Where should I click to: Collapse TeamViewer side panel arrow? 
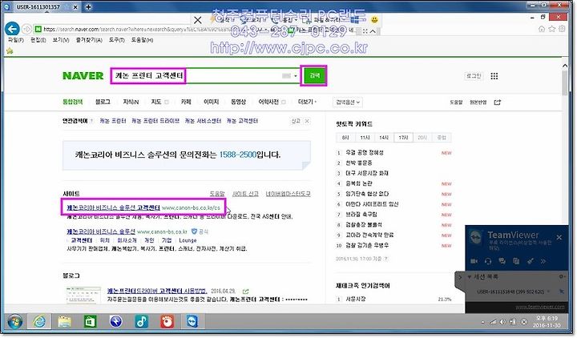pos(460,277)
